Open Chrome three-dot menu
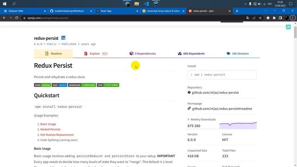This screenshot has width=297, height=167. pos(293,18)
